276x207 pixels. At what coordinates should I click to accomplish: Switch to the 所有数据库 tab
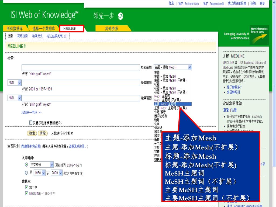15,29
